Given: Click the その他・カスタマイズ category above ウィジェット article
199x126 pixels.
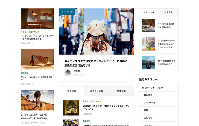Looking at the screenshot, I should (x=30, y=32).
